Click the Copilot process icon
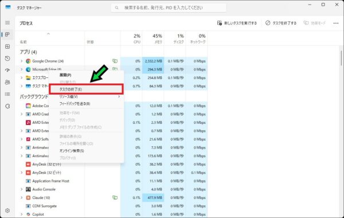The image size is (344, 218). pos(28,214)
